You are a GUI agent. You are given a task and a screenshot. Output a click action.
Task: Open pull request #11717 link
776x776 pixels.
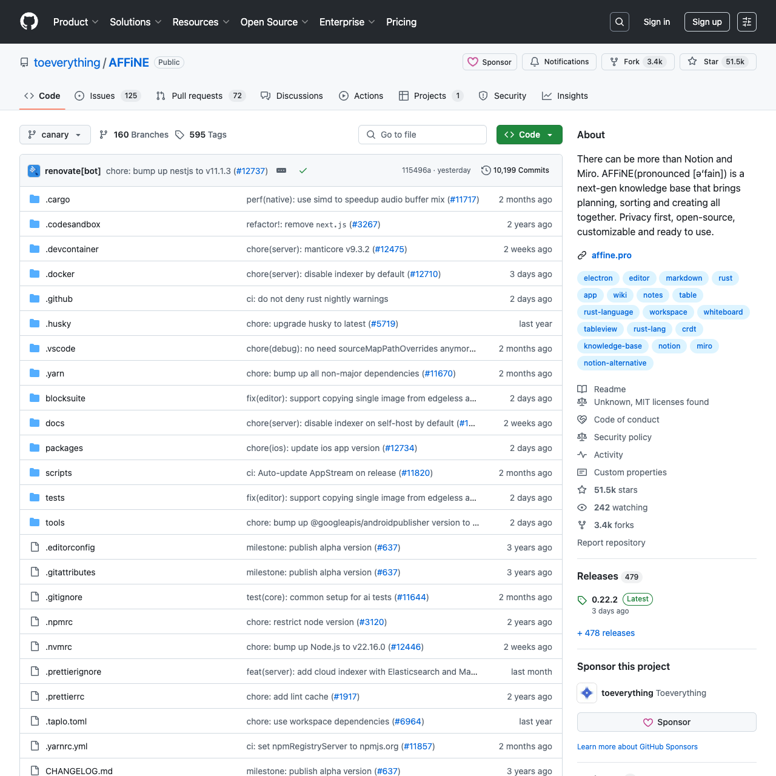463,199
